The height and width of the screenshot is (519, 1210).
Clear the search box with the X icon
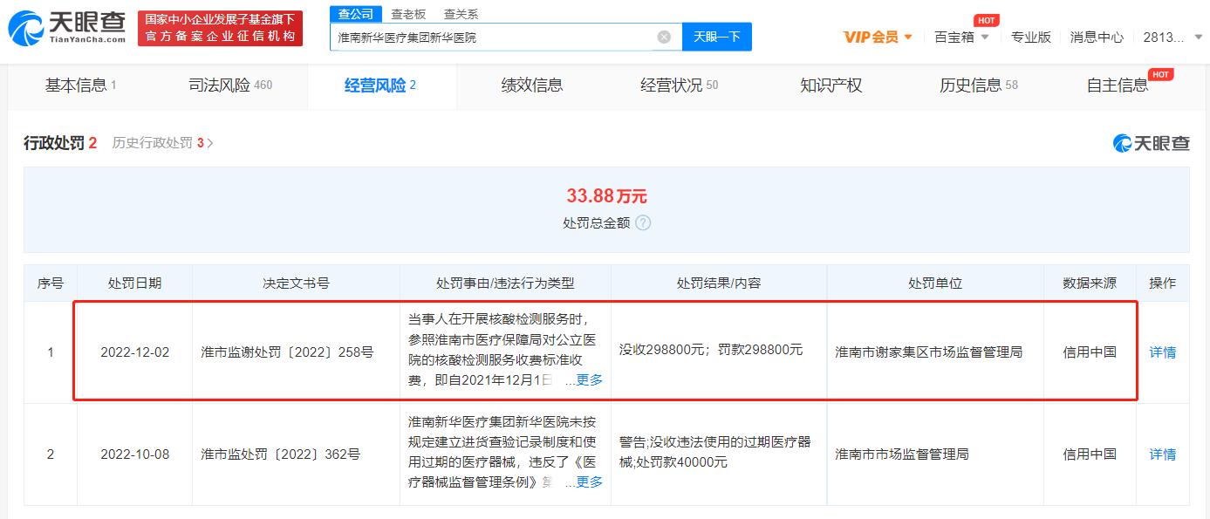click(x=664, y=37)
